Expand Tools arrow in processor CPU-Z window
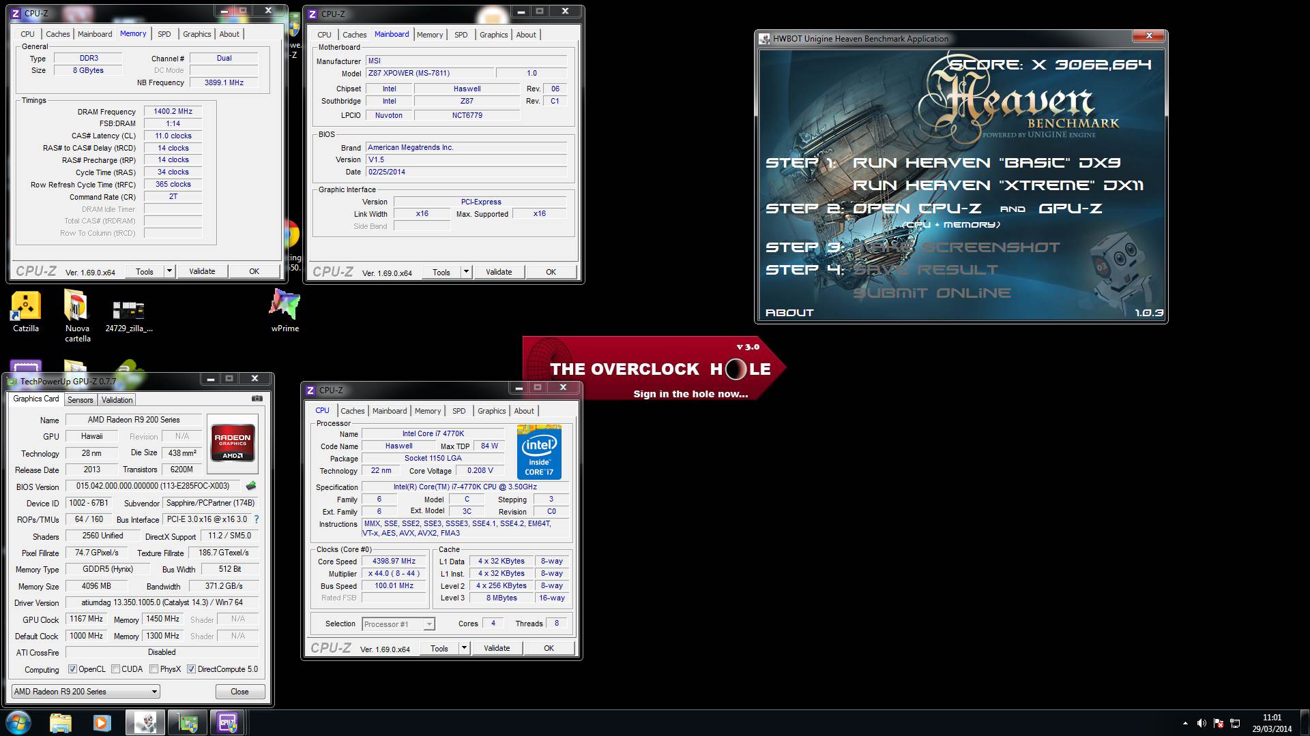Image resolution: width=1310 pixels, height=736 pixels. (464, 648)
